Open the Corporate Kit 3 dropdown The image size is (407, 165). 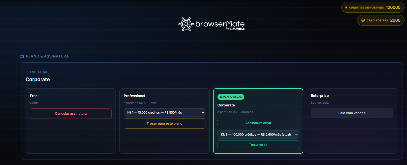pyautogui.click(x=258, y=134)
